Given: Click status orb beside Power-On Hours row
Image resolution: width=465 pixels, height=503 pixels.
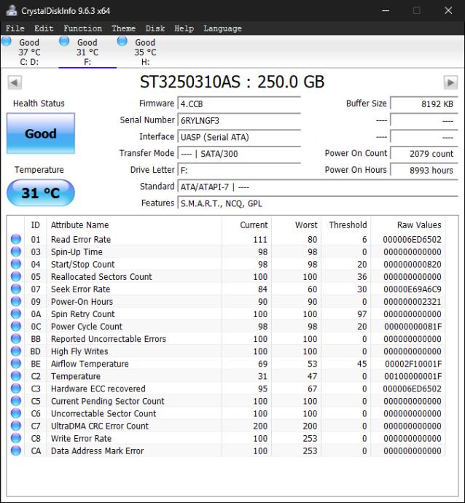Looking at the screenshot, I should [16, 302].
